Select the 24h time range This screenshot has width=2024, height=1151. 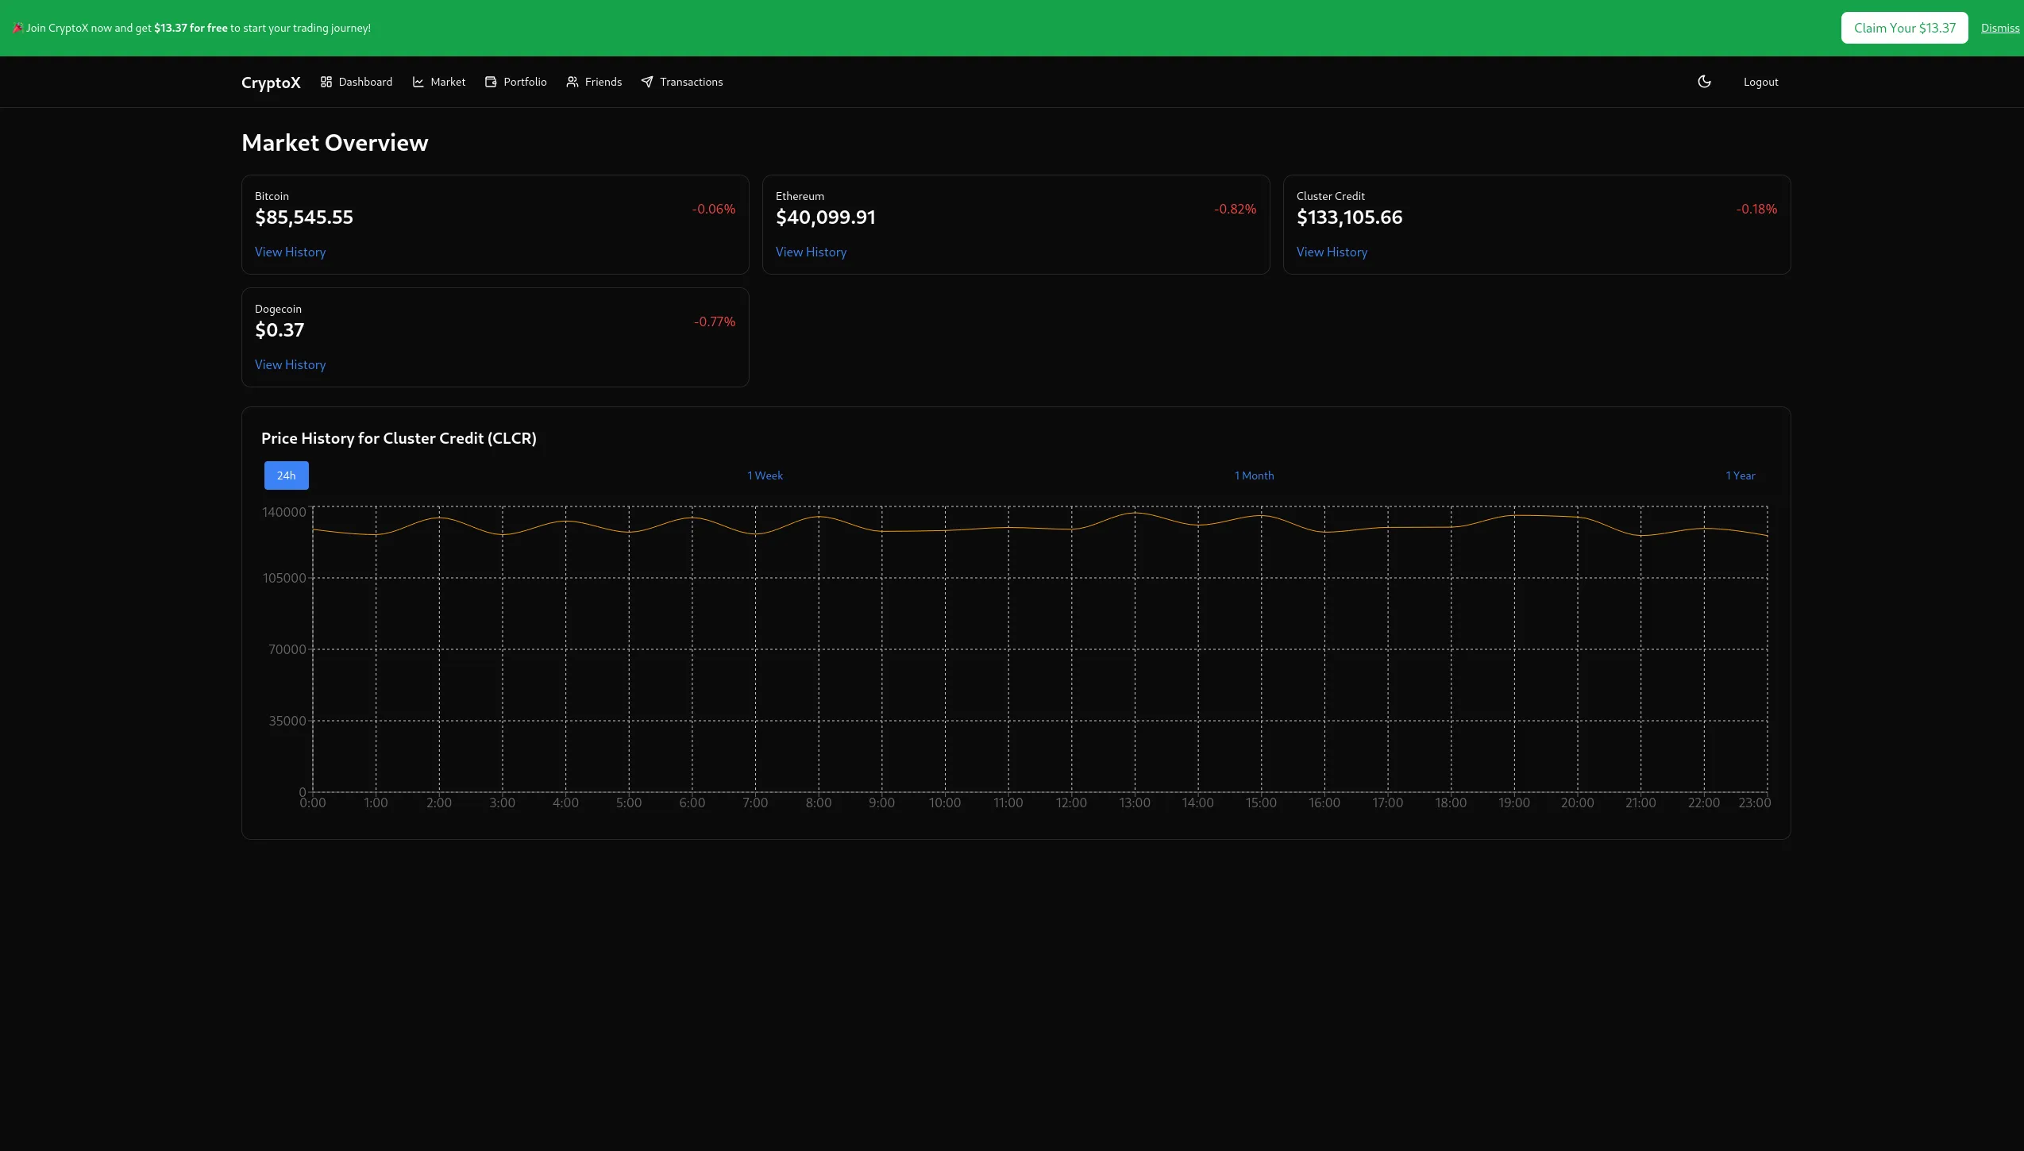pyautogui.click(x=286, y=475)
